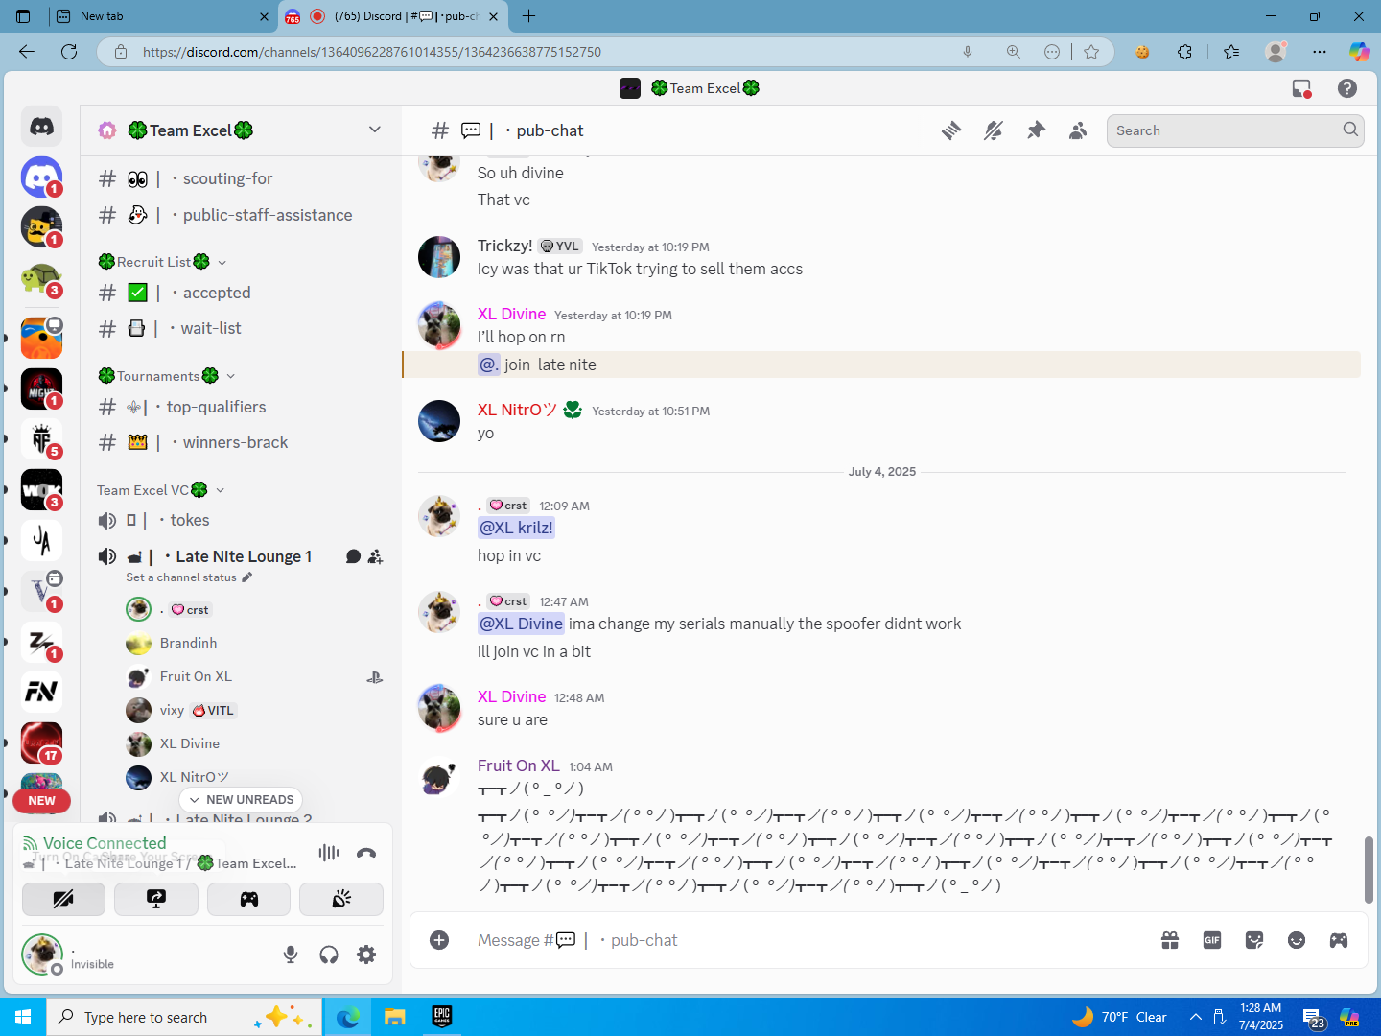1381x1036 pixels.
Task: Select the Discord browser tab
Action: 393,16
